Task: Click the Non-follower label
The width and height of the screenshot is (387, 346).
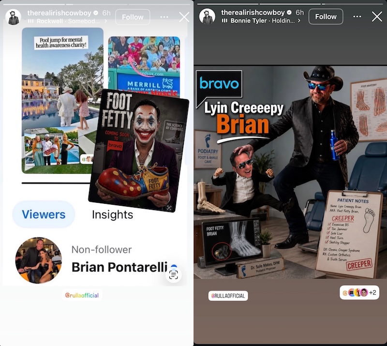Action: [x=102, y=250]
